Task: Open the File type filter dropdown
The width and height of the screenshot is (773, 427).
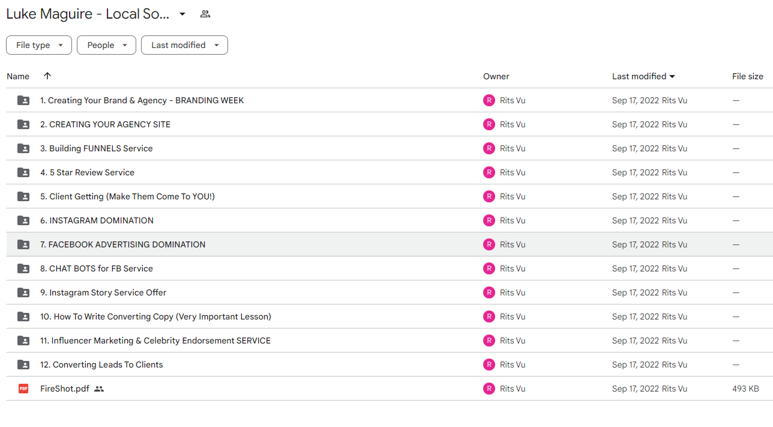Action: [x=39, y=45]
